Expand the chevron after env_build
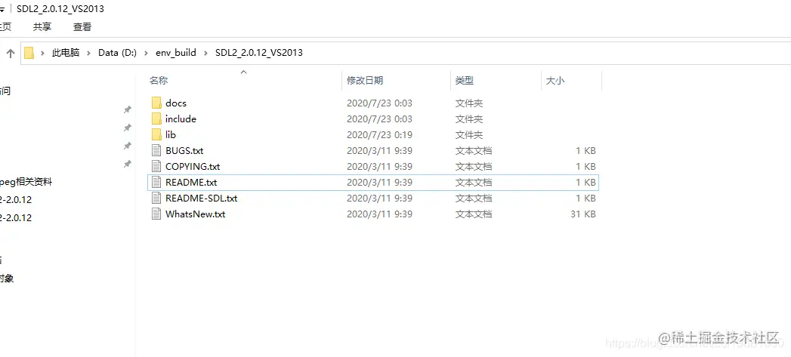 point(205,52)
